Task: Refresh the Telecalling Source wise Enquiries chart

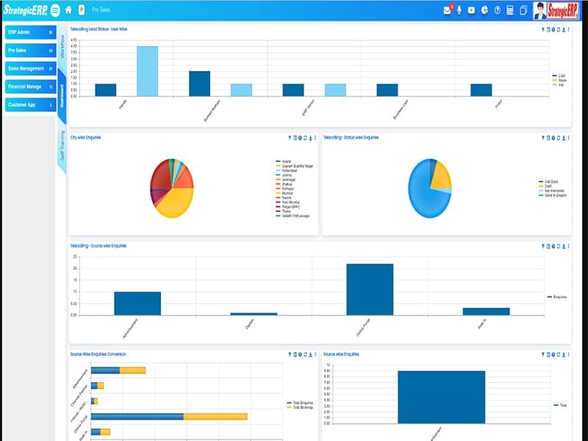Action: 559,245
